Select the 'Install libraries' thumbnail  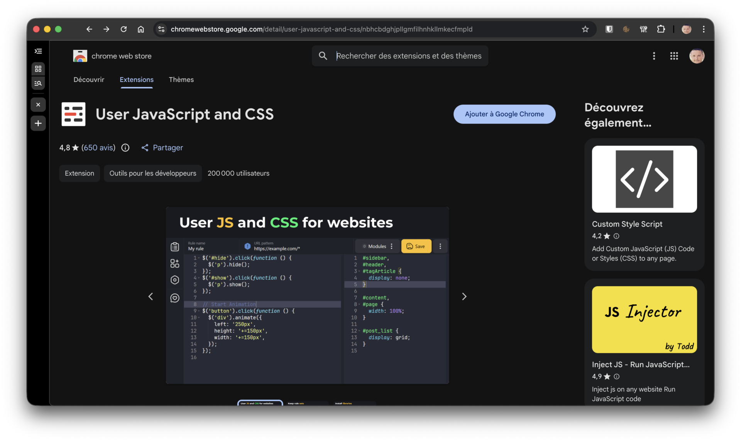354,403
